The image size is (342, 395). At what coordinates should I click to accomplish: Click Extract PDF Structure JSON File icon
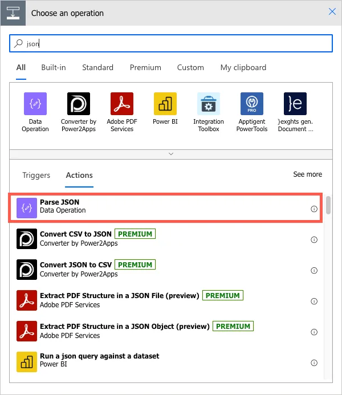pyautogui.click(x=27, y=300)
